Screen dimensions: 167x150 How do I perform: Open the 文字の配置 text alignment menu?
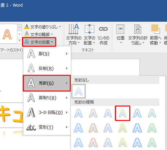(x=90, y=34)
